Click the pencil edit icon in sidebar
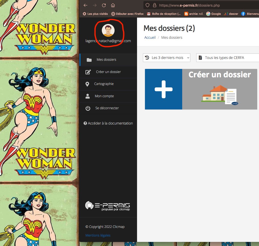The width and height of the screenshot is (259, 246). point(88,72)
